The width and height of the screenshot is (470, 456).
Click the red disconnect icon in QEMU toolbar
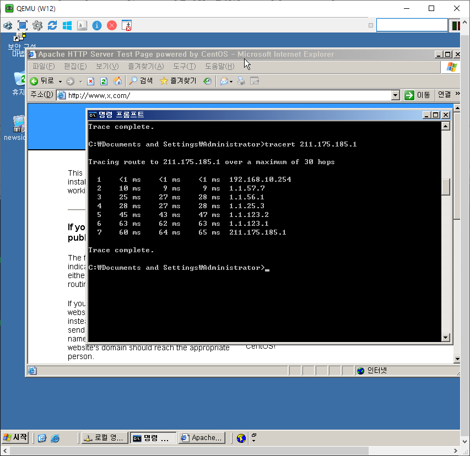(x=112, y=25)
